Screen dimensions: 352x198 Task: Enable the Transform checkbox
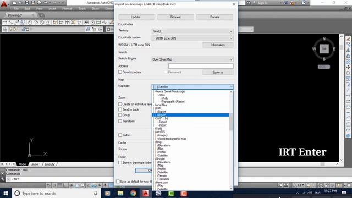[x=120, y=121]
